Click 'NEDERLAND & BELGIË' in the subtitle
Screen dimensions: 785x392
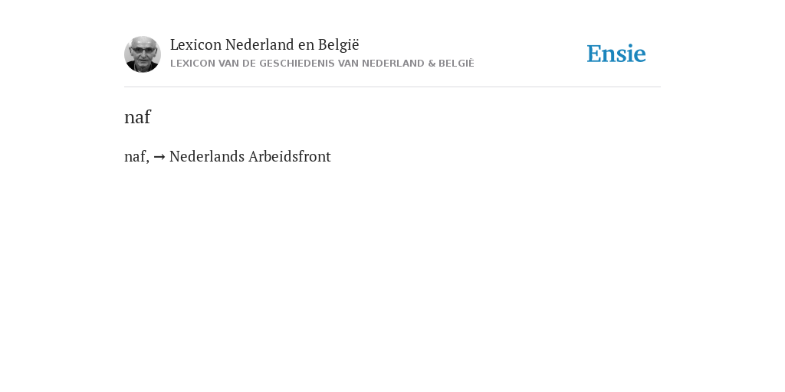pyautogui.click(x=418, y=64)
